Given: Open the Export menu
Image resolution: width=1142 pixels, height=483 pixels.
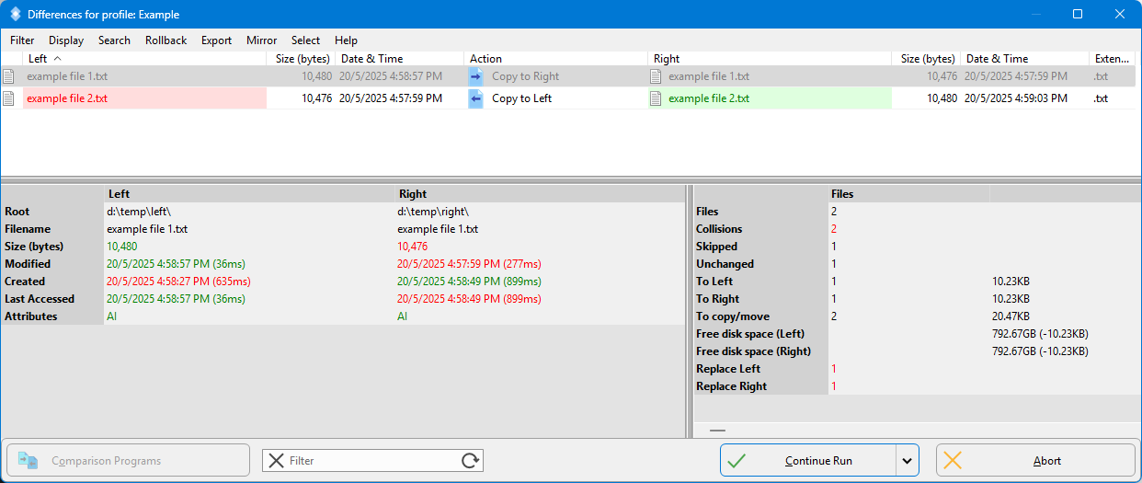Looking at the screenshot, I should click(216, 40).
